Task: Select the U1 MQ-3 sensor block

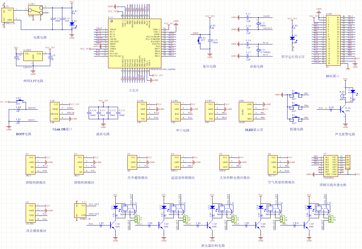Action: tap(31, 165)
